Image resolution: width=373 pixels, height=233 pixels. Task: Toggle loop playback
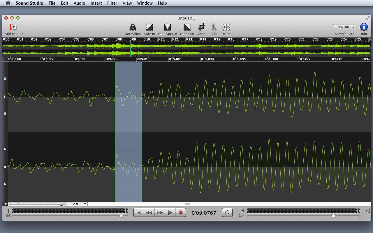coord(227,213)
